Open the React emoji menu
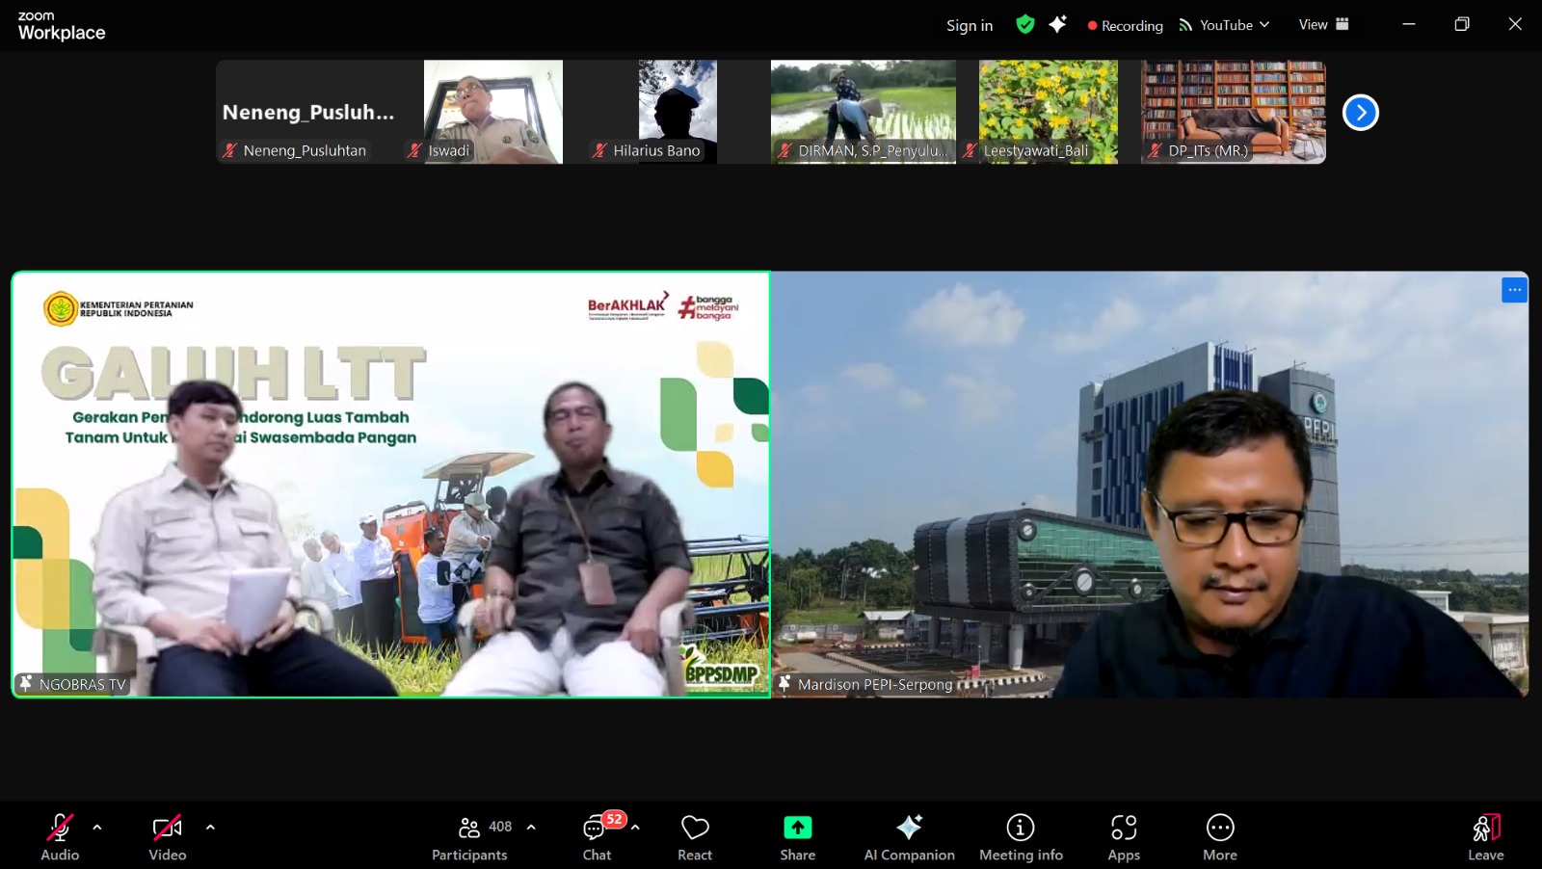This screenshot has width=1542, height=869. pyautogui.click(x=694, y=837)
